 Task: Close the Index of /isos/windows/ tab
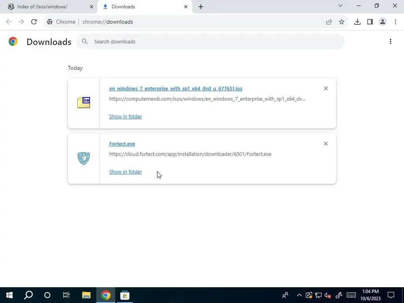point(92,7)
